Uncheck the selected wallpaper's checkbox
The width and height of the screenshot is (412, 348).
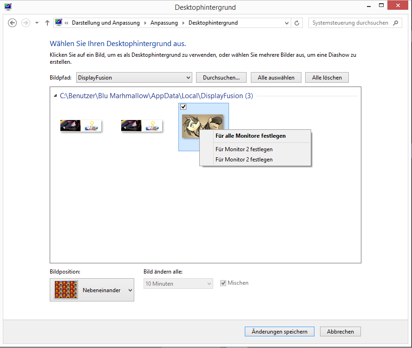[x=183, y=107]
